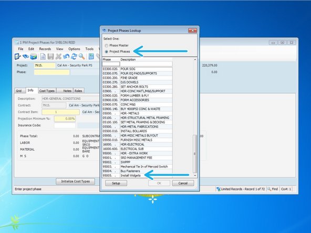Click the Insurance Code field

[65, 125]
